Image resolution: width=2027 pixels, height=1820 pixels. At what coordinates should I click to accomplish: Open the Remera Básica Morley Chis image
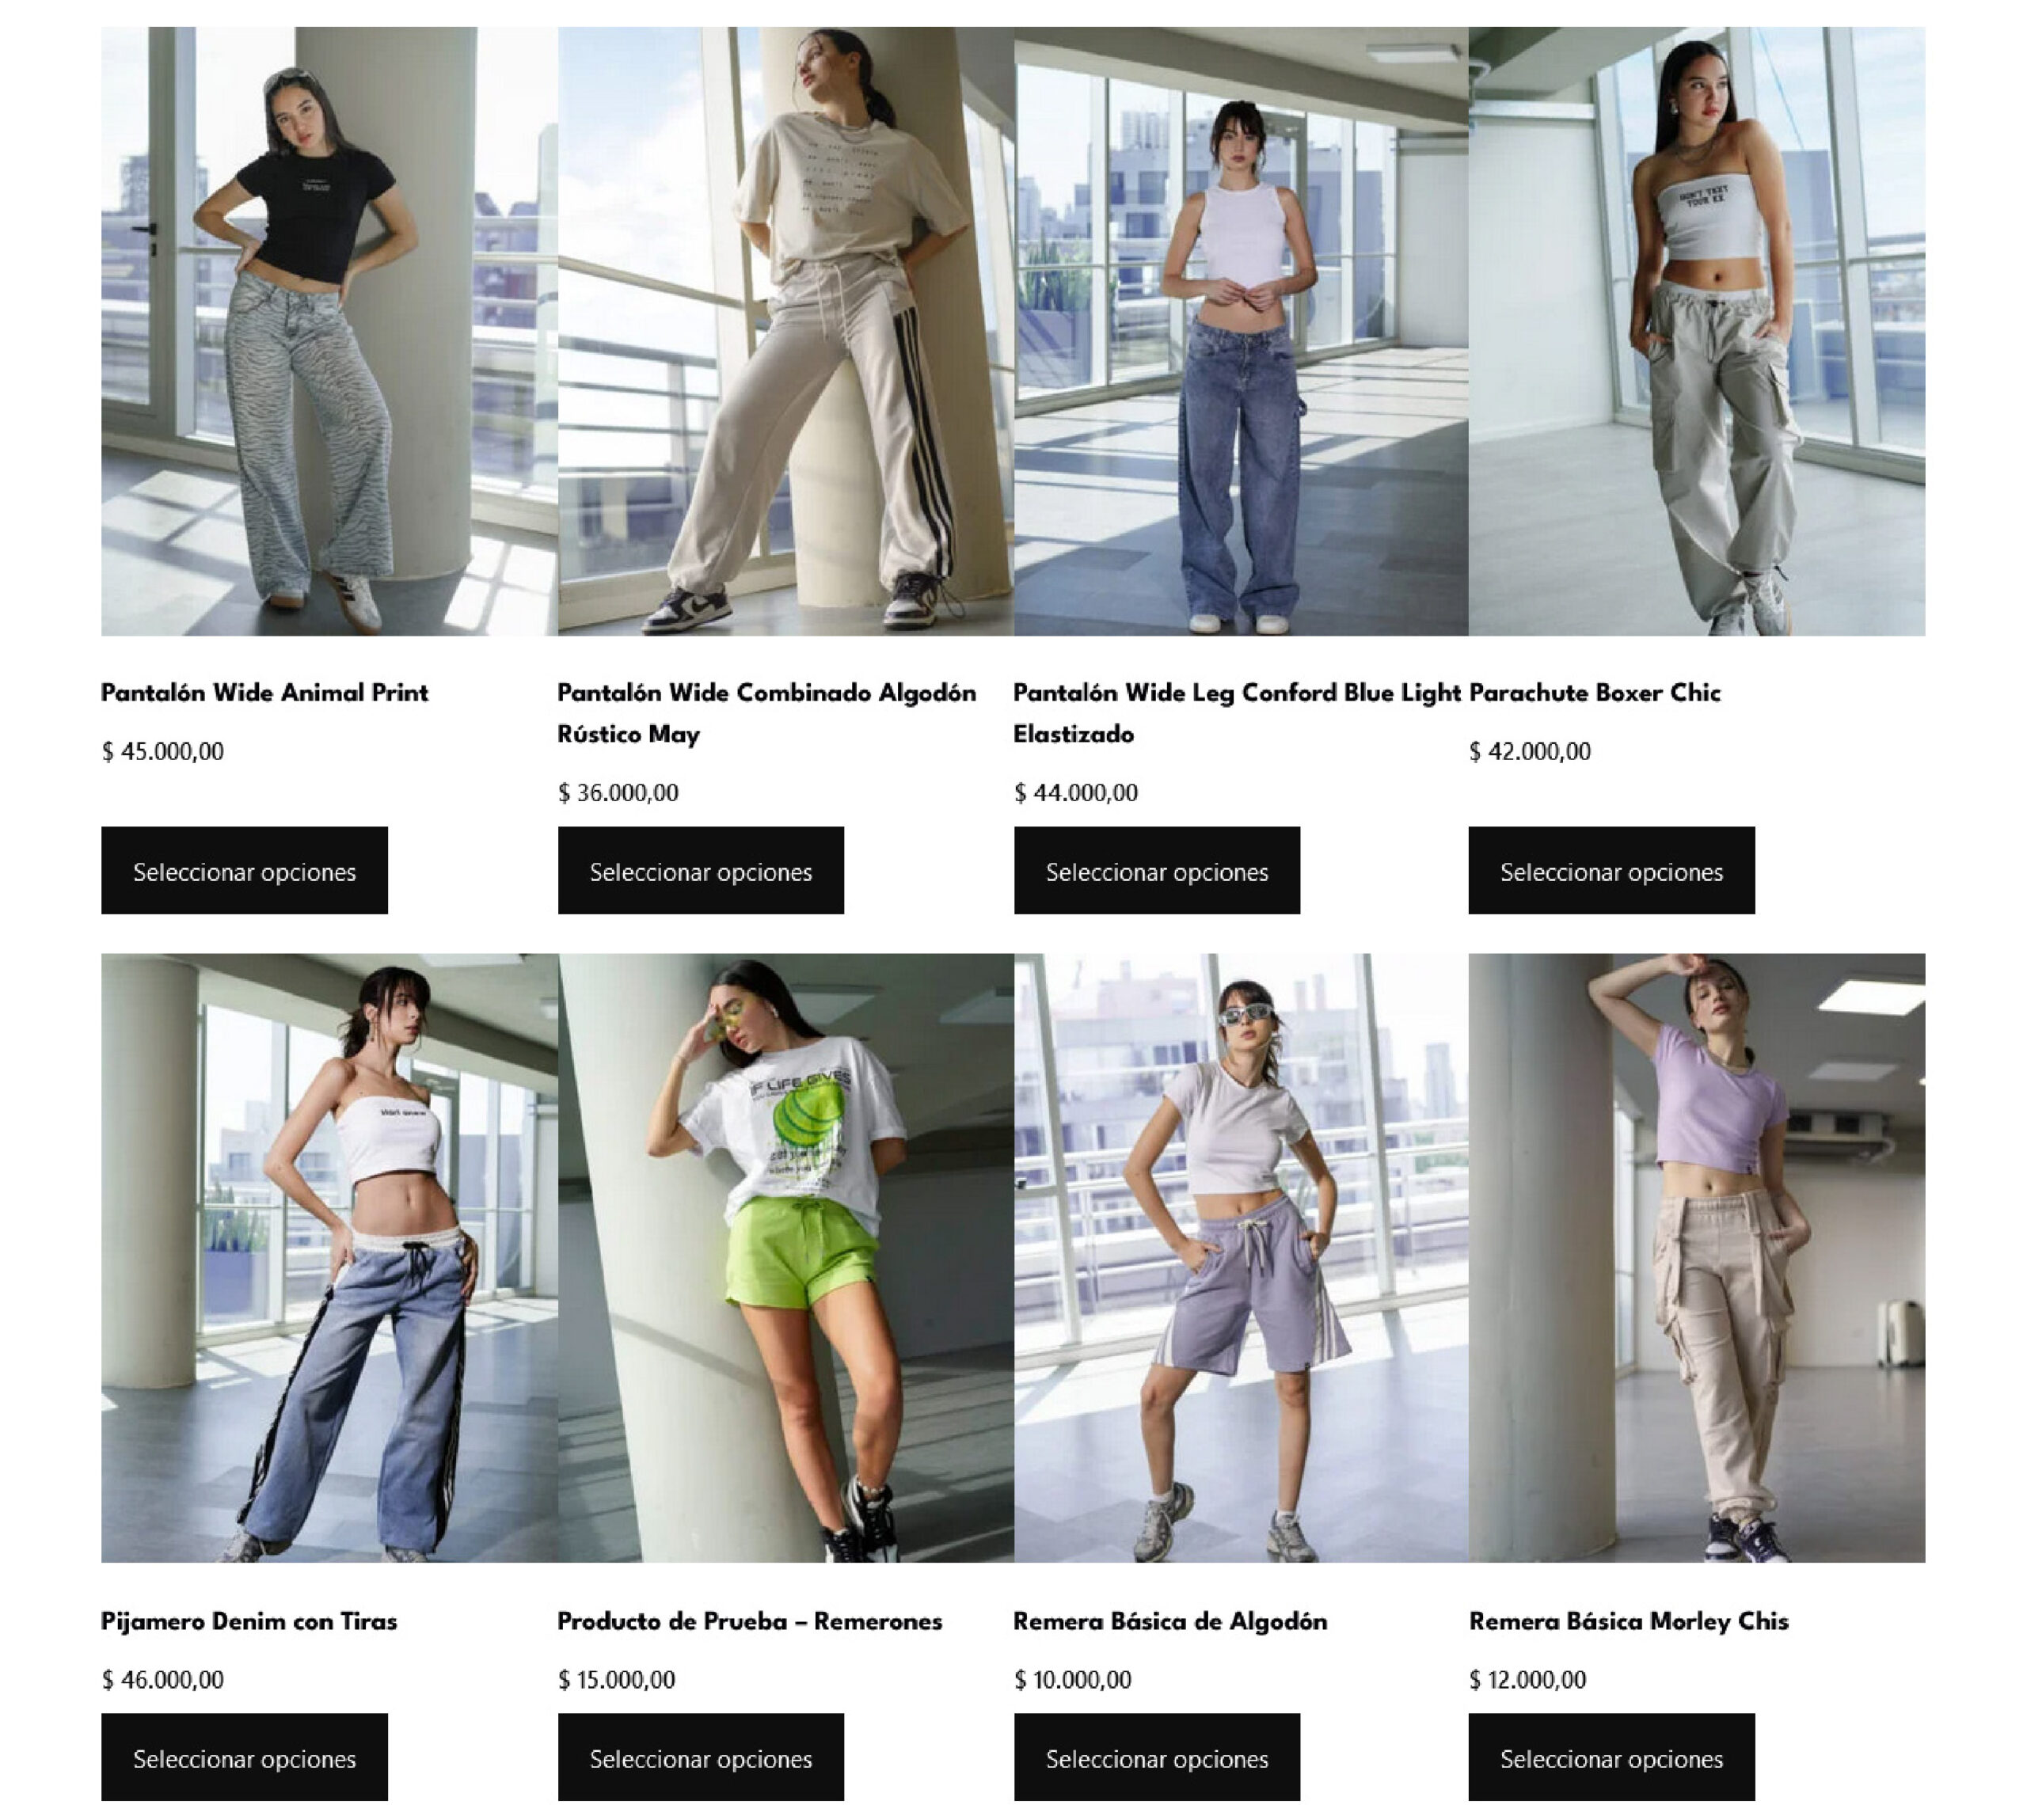[1697, 1258]
